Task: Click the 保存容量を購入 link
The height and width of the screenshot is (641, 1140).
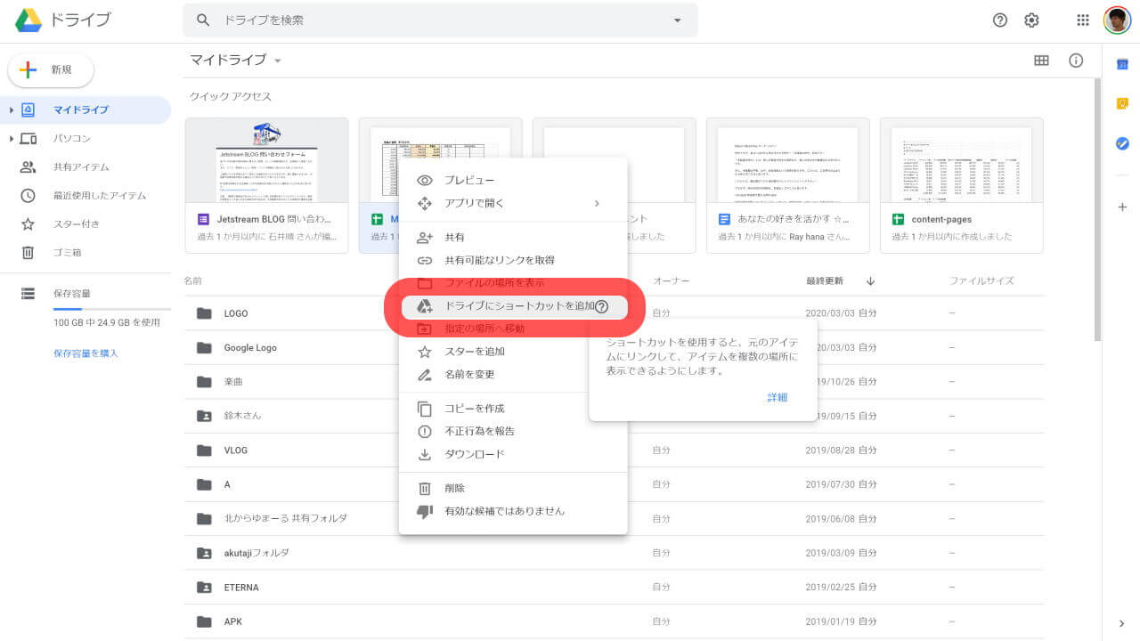Action: (85, 353)
